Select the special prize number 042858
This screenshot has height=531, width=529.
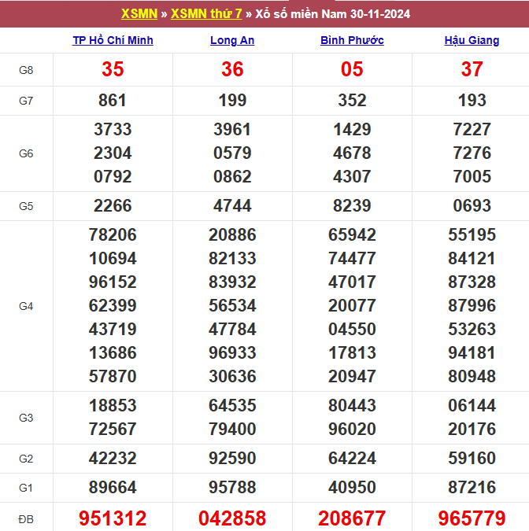[x=232, y=518]
